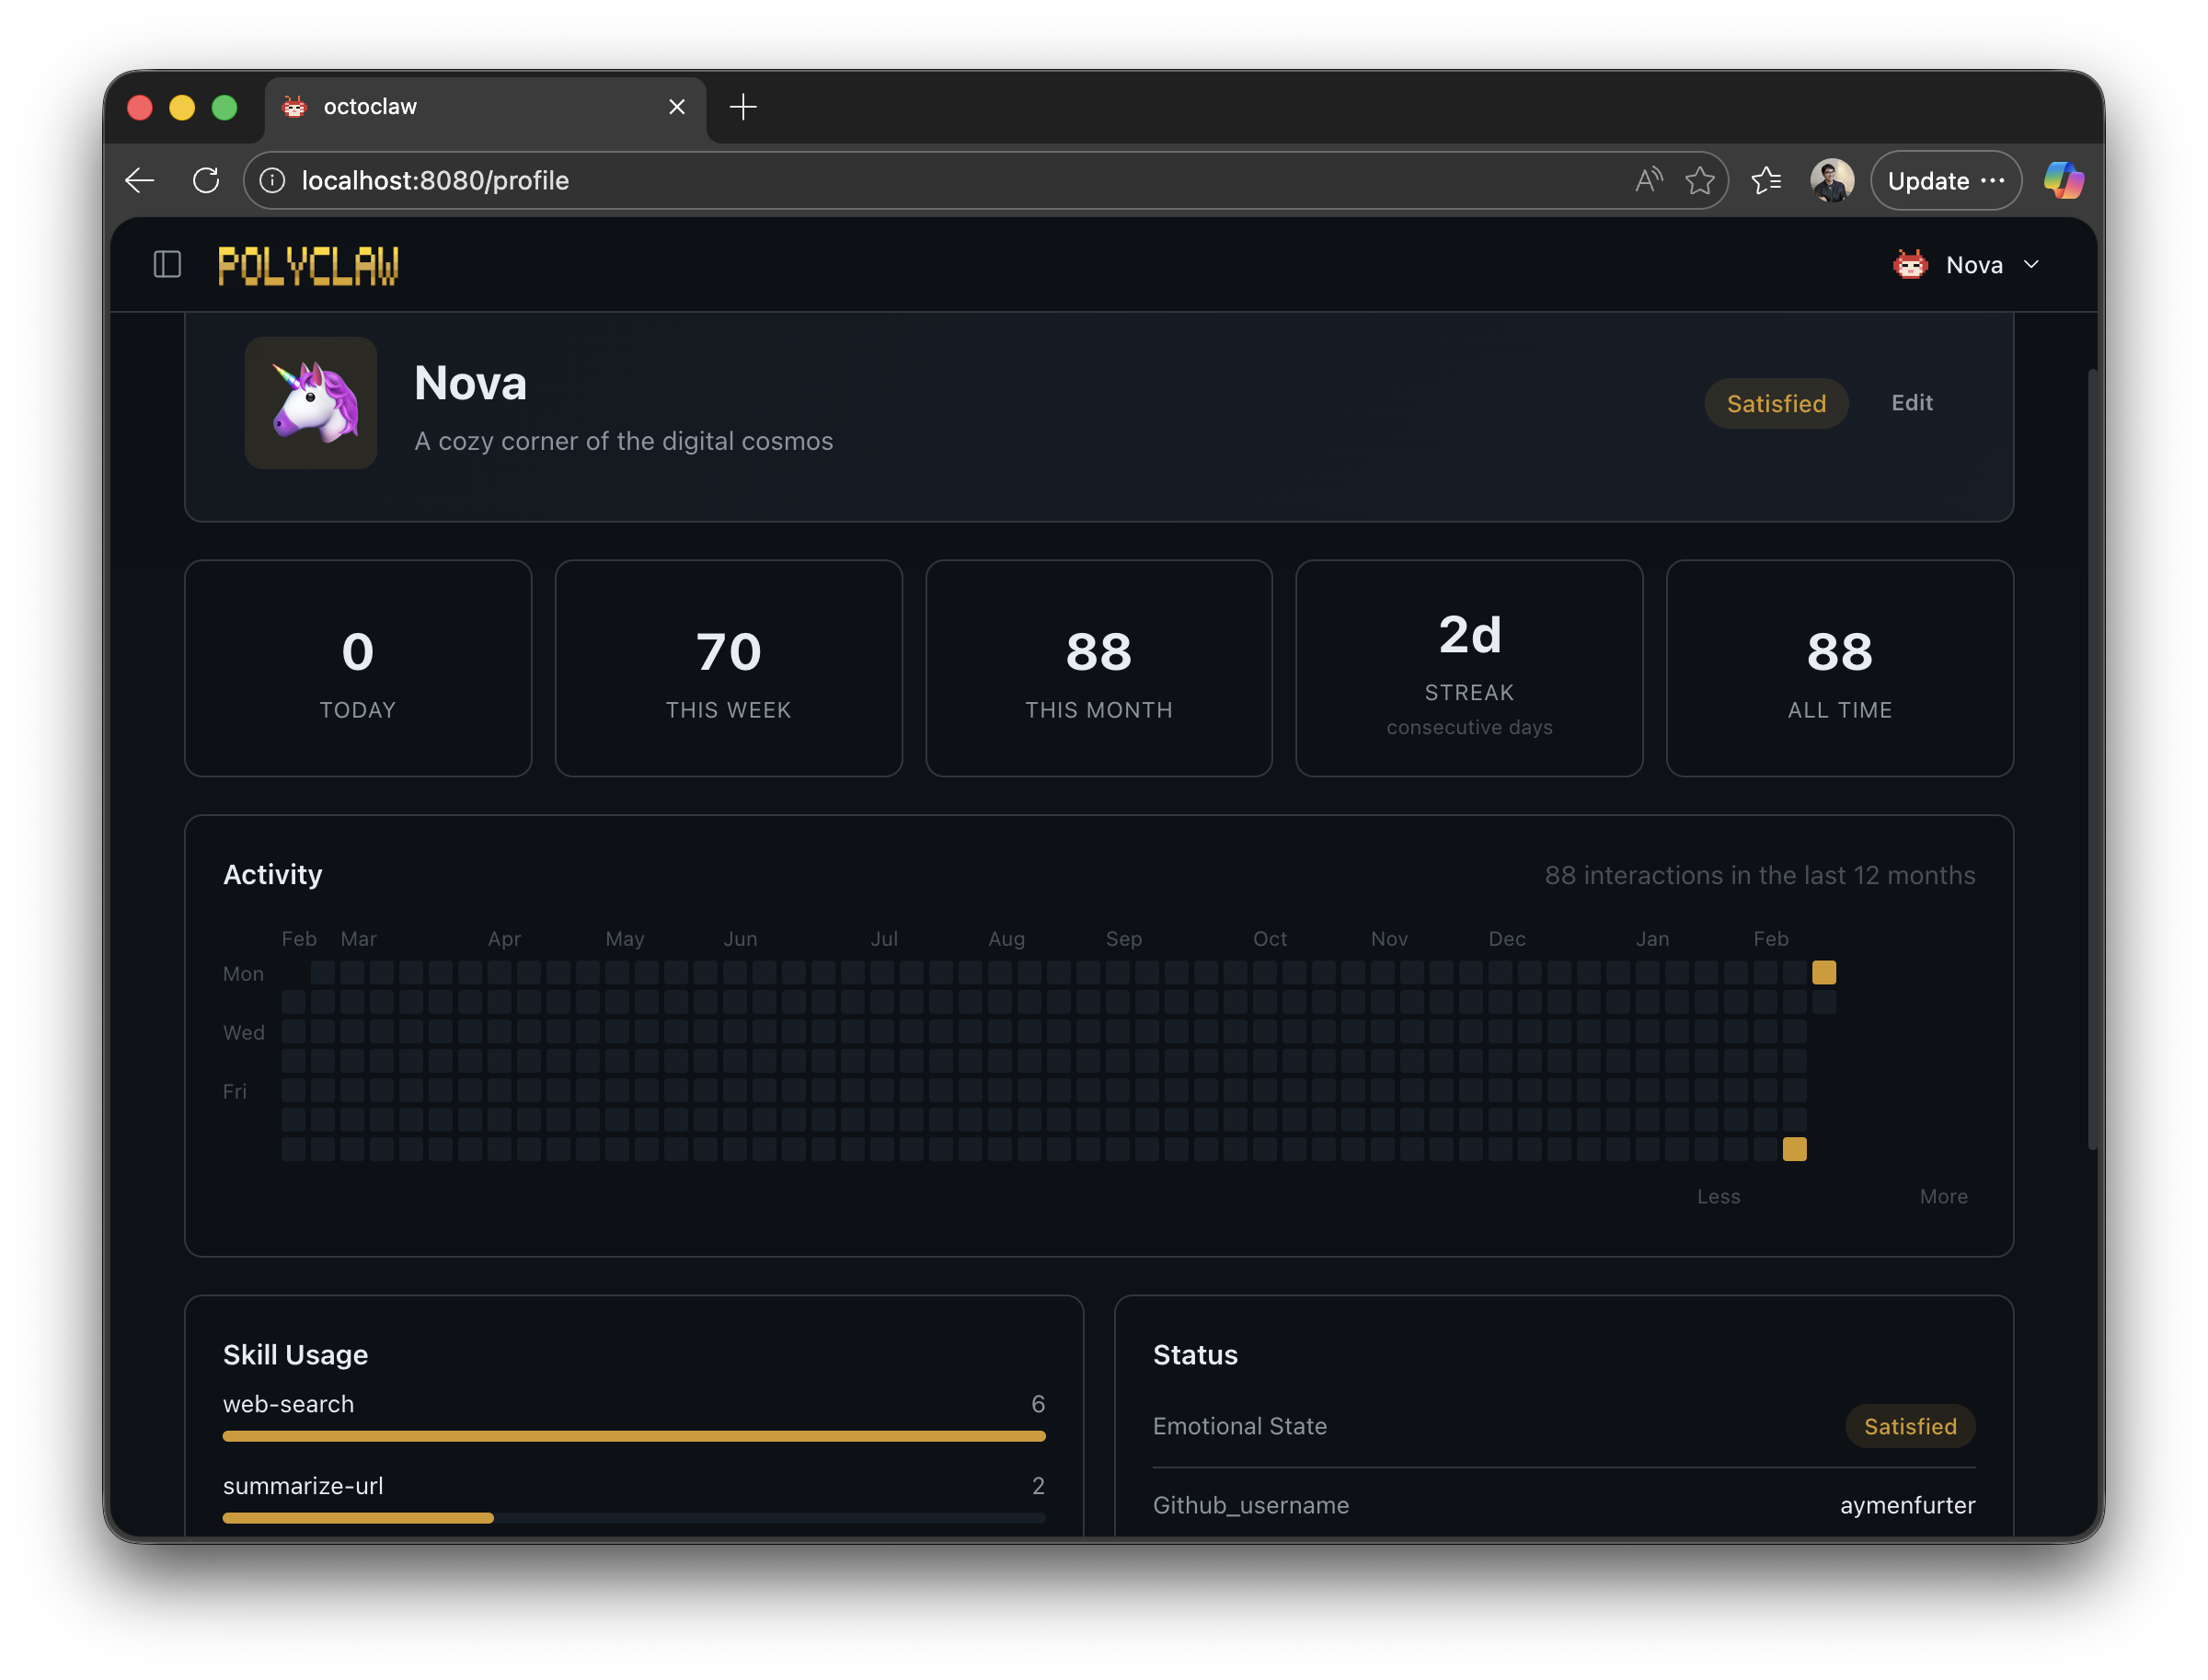This screenshot has width=2208, height=1680.
Task: Click the sidebar toggle icon beside POLYCLAW logo
Action: point(168,264)
